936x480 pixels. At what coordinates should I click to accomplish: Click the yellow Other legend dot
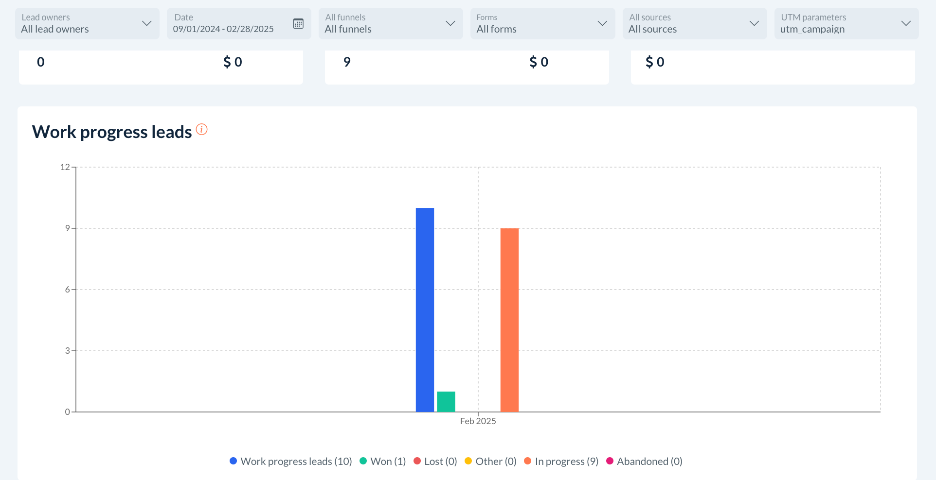468,461
